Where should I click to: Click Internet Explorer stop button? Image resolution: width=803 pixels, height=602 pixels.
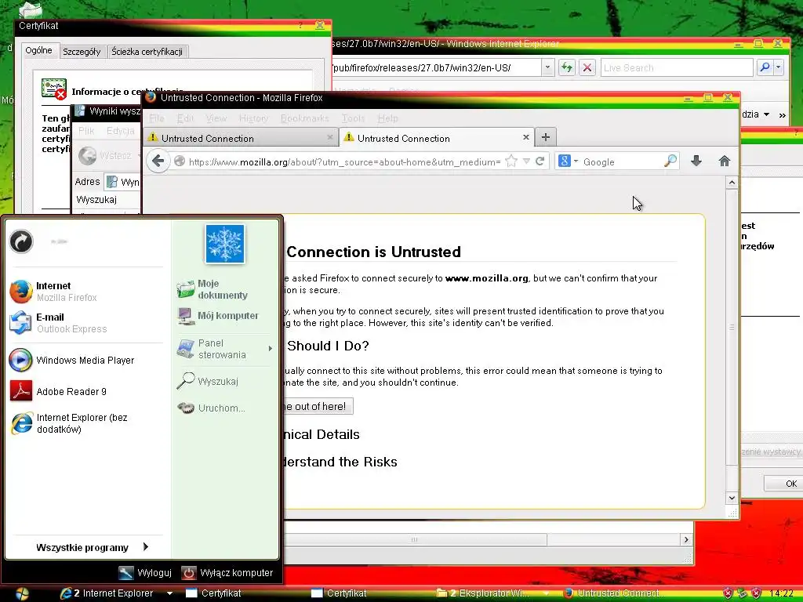click(x=587, y=67)
